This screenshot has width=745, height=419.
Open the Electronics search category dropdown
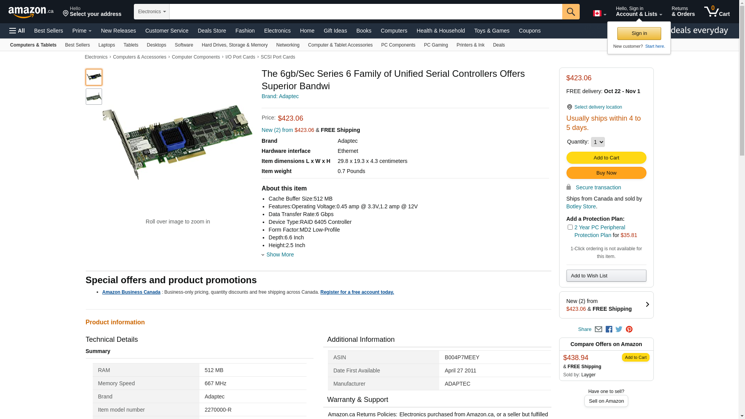(x=152, y=12)
